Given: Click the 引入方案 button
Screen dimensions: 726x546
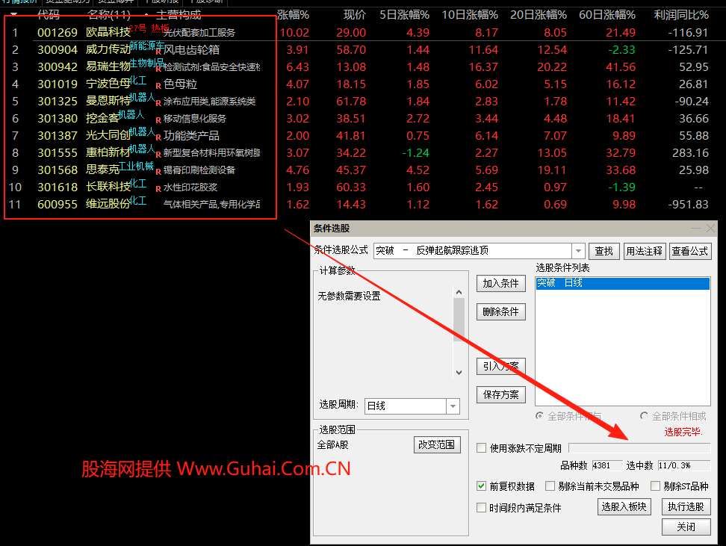Looking at the screenshot, I should (501, 366).
